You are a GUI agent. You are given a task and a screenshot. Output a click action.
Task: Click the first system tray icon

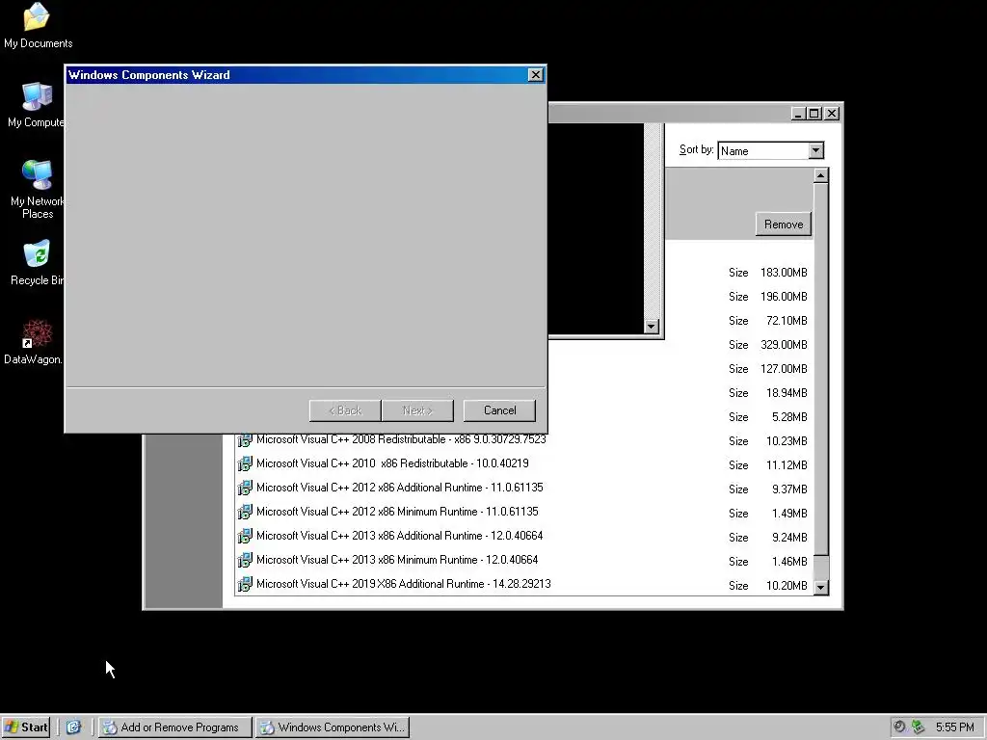click(899, 727)
